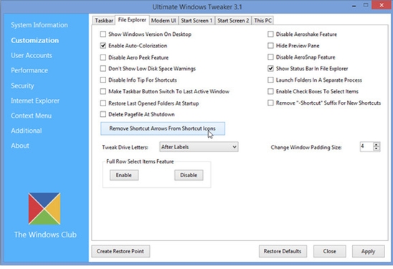The width and height of the screenshot is (393, 269).
Task: Open Context Menu section
Action: point(32,115)
